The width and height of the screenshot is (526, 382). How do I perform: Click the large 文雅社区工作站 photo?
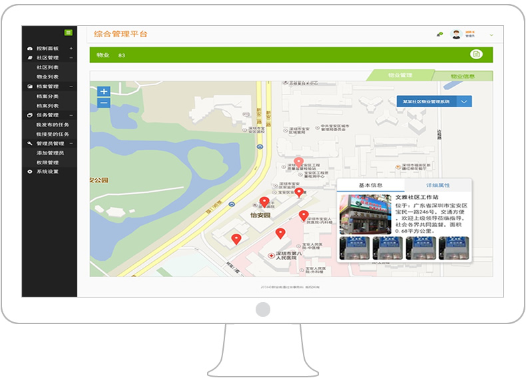[366, 214]
